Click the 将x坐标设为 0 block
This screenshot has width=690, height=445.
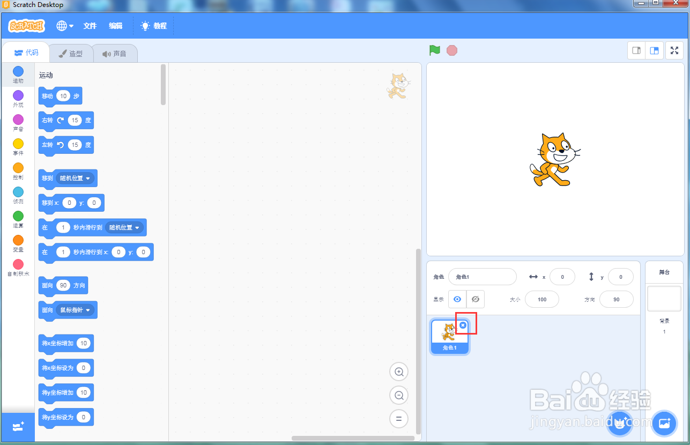[66, 368]
